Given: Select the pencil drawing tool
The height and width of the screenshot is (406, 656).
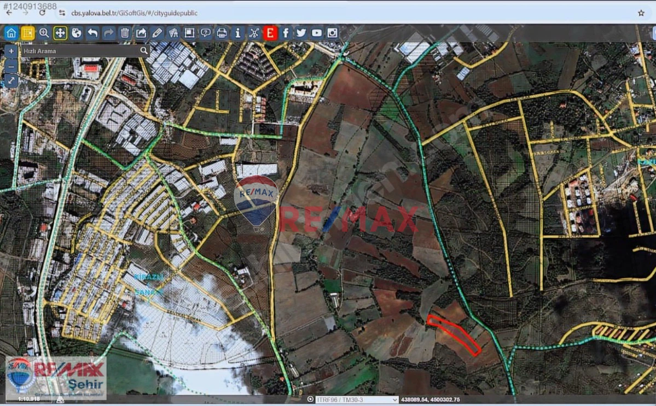Looking at the screenshot, I should [x=157, y=33].
